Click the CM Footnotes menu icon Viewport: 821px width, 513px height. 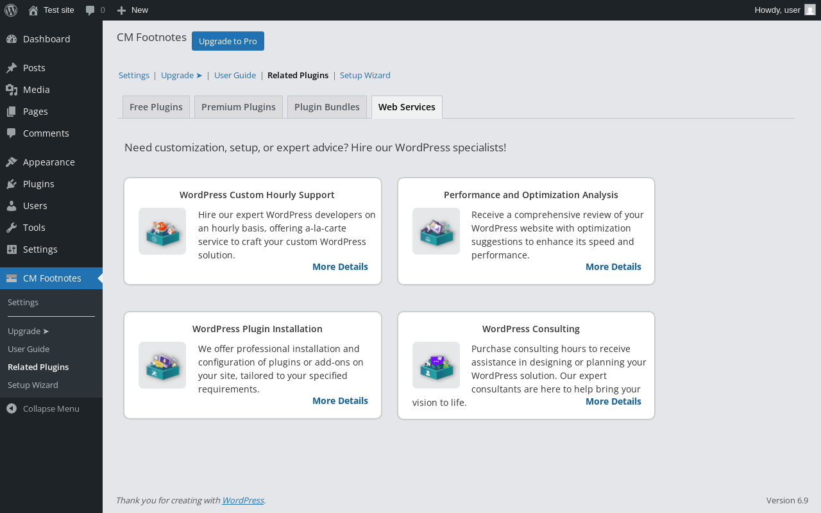pos(12,278)
